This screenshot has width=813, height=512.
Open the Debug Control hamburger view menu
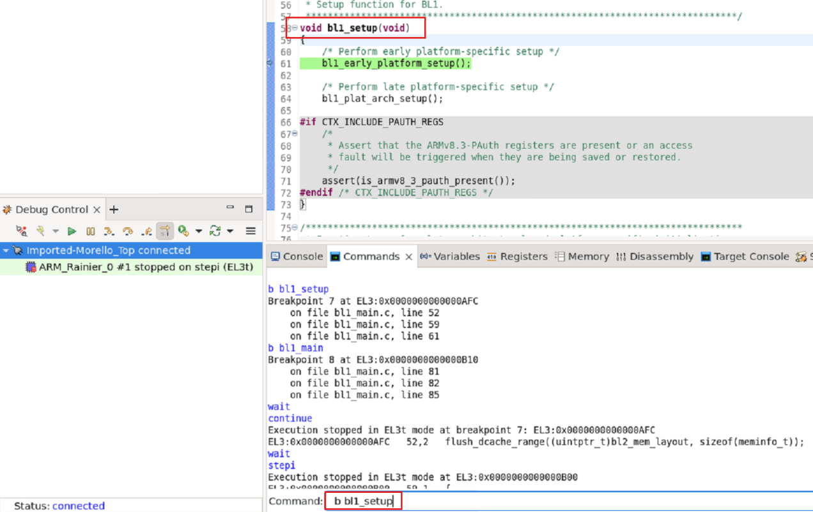251,231
